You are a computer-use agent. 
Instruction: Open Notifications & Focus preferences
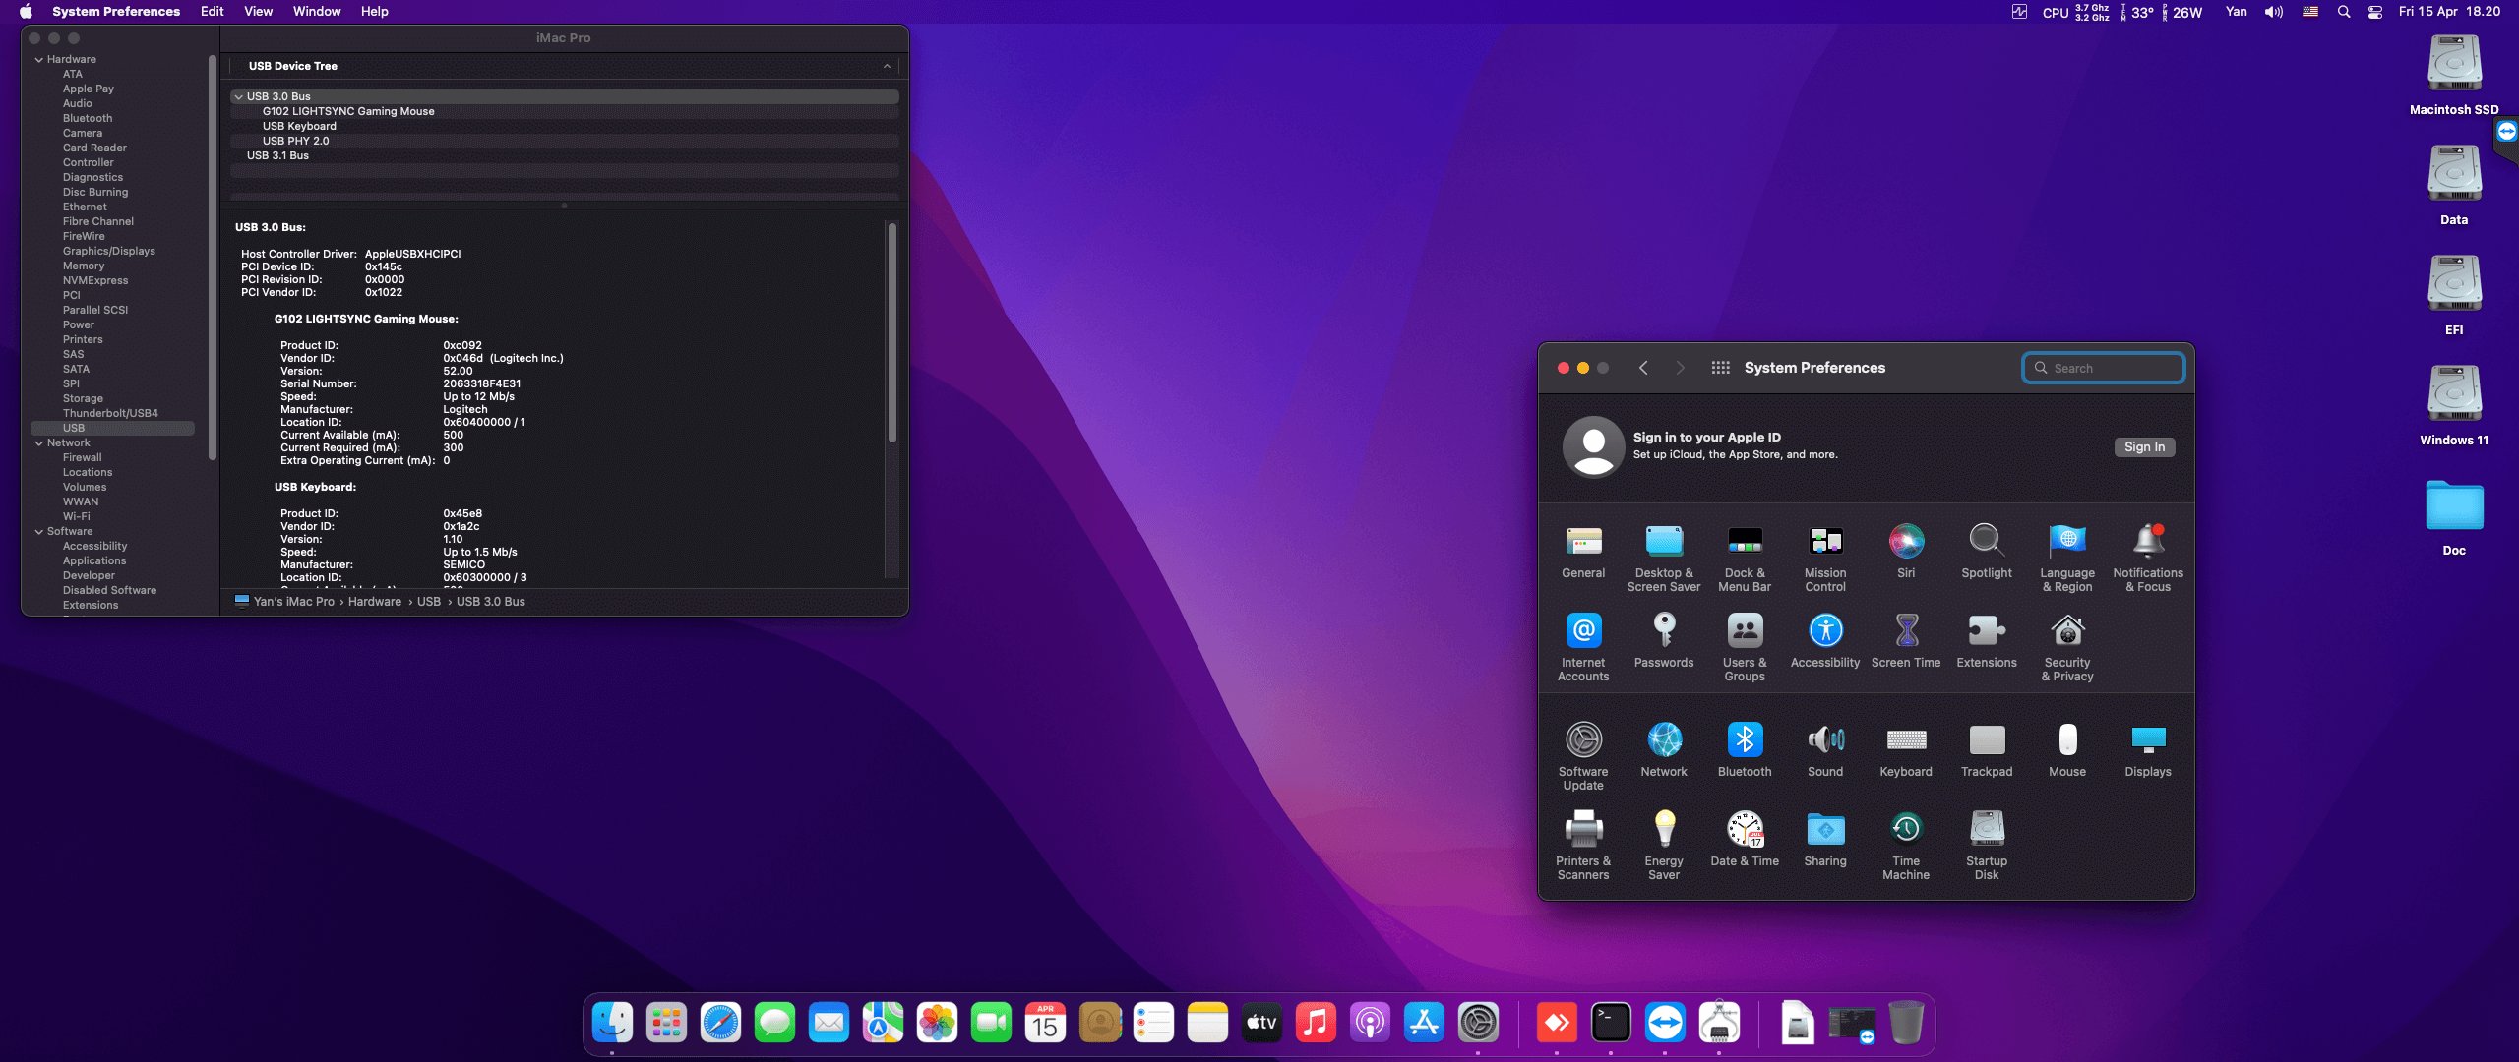tap(2148, 558)
